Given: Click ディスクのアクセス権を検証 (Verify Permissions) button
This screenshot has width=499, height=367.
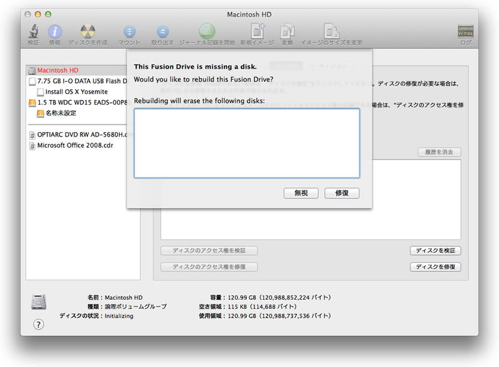Looking at the screenshot, I should pos(209,250).
